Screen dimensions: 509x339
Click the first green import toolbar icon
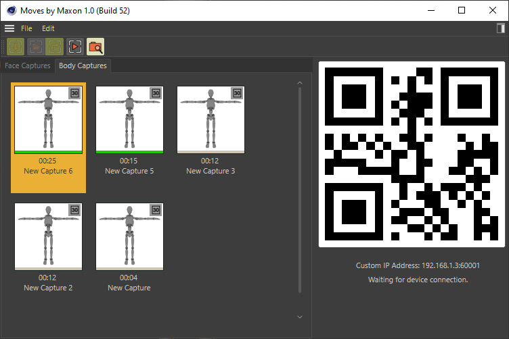coord(16,47)
